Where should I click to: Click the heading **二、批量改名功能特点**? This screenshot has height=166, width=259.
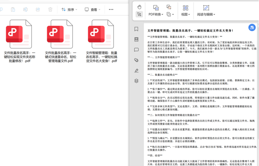[x=162, y=75]
